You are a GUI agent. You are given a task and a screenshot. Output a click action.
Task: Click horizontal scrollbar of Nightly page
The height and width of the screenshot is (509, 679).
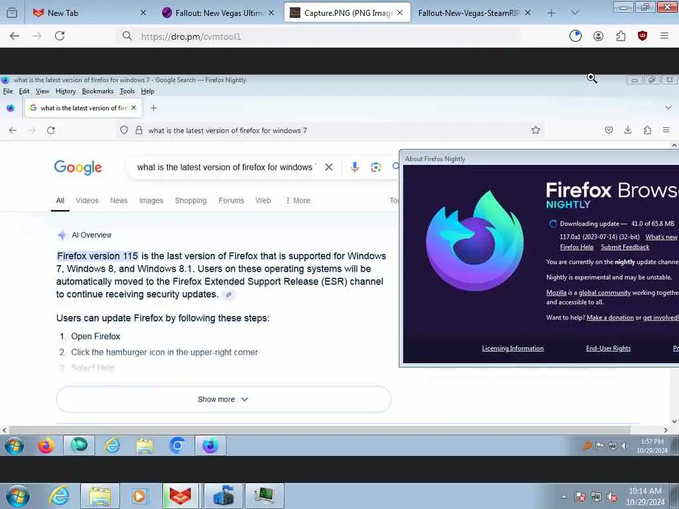click(320, 430)
